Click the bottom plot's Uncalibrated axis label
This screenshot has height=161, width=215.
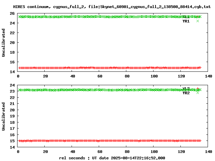point(3,116)
